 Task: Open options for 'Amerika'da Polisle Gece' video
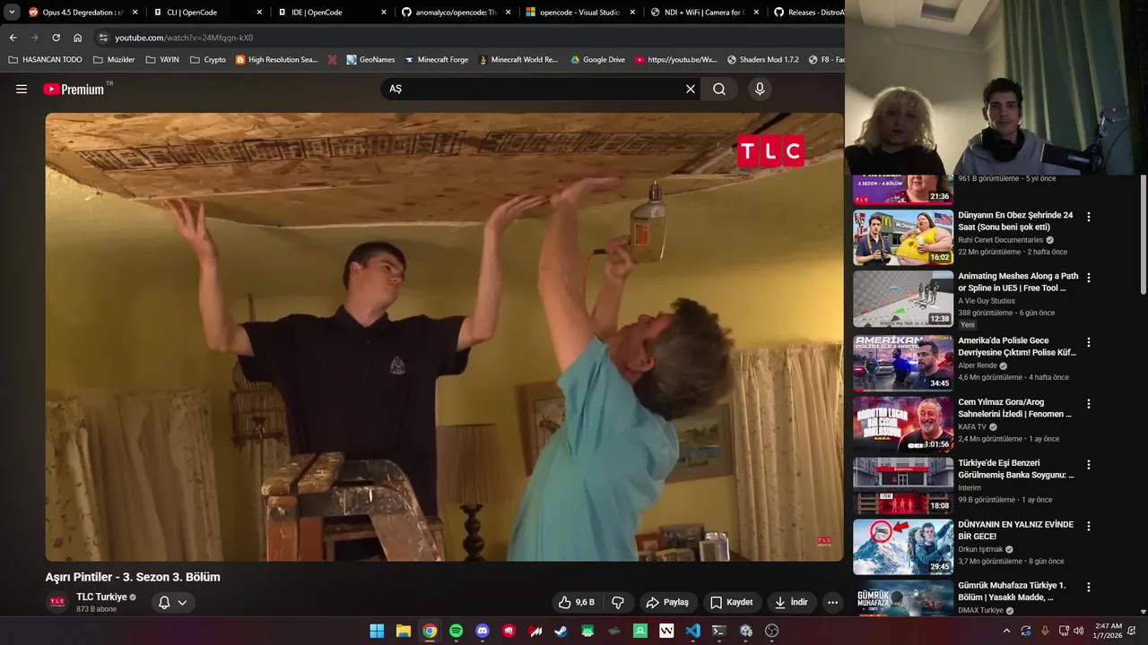1089,342
